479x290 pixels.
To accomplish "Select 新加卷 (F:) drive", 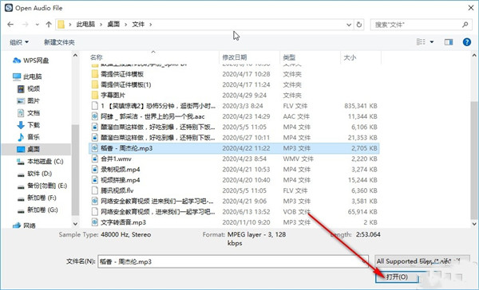I will (37, 198).
